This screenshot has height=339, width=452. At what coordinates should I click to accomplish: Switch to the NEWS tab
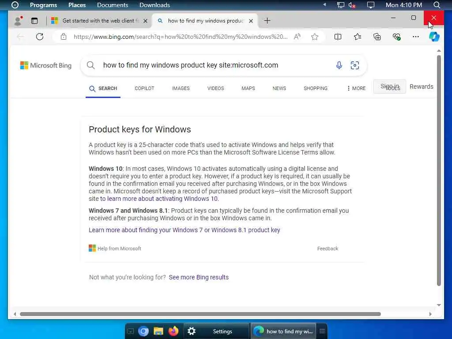tap(279, 88)
